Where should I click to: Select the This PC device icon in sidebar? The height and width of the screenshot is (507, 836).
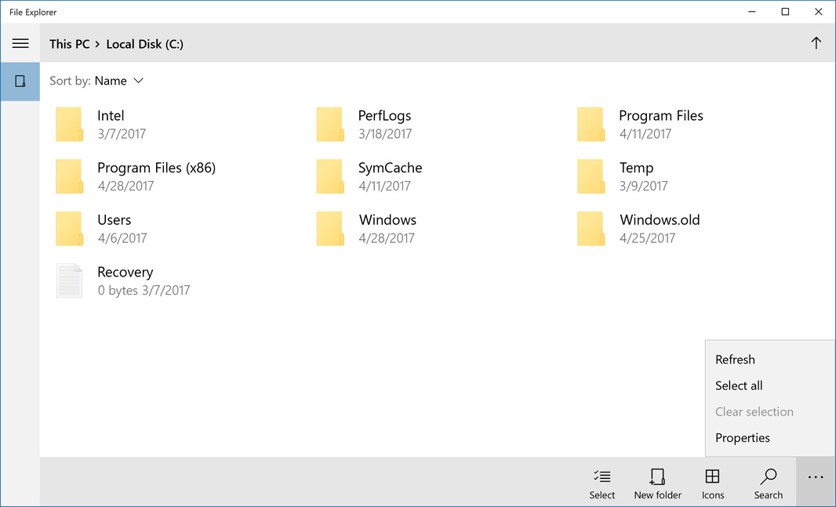pos(20,81)
